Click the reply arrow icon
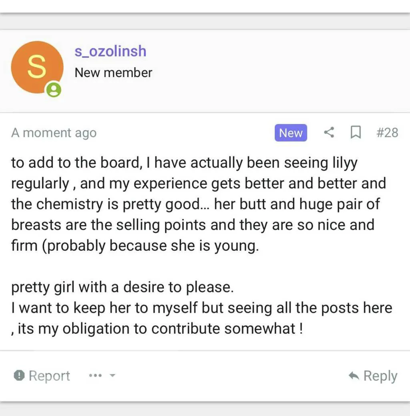 (354, 376)
